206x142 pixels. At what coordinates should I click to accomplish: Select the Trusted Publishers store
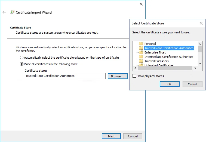click(156, 61)
